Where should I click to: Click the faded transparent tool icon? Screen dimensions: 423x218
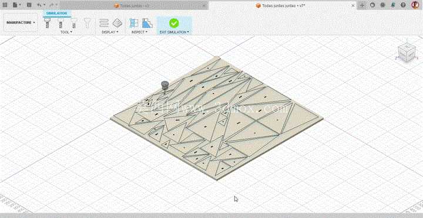coord(87,23)
